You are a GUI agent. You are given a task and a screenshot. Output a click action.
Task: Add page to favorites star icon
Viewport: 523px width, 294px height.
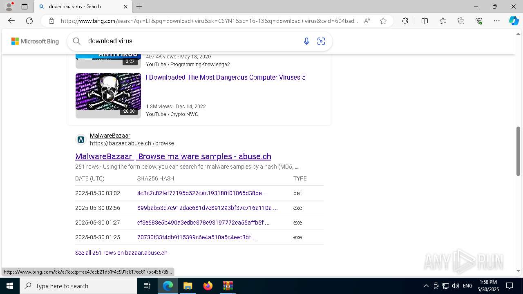pos(383,21)
